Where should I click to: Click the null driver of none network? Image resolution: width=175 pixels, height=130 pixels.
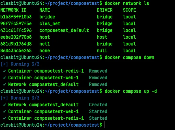point(102,51)
